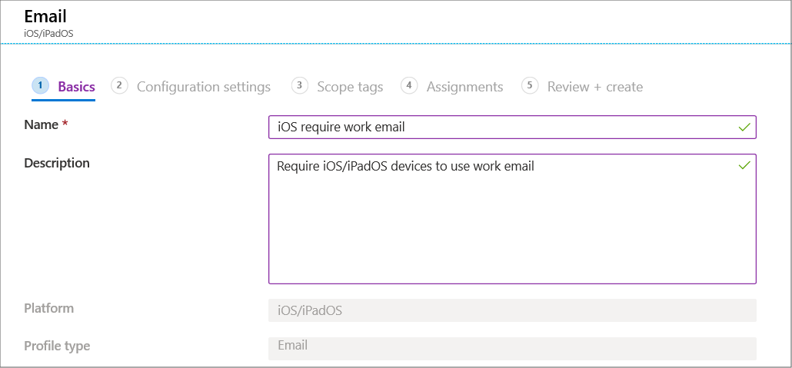Go to Configuration settings tab
The width and height of the screenshot is (792, 368).
point(204,87)
